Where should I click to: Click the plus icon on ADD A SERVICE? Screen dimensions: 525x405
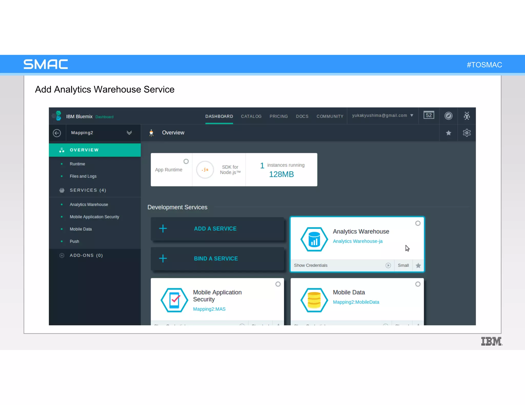pos(163,228)
